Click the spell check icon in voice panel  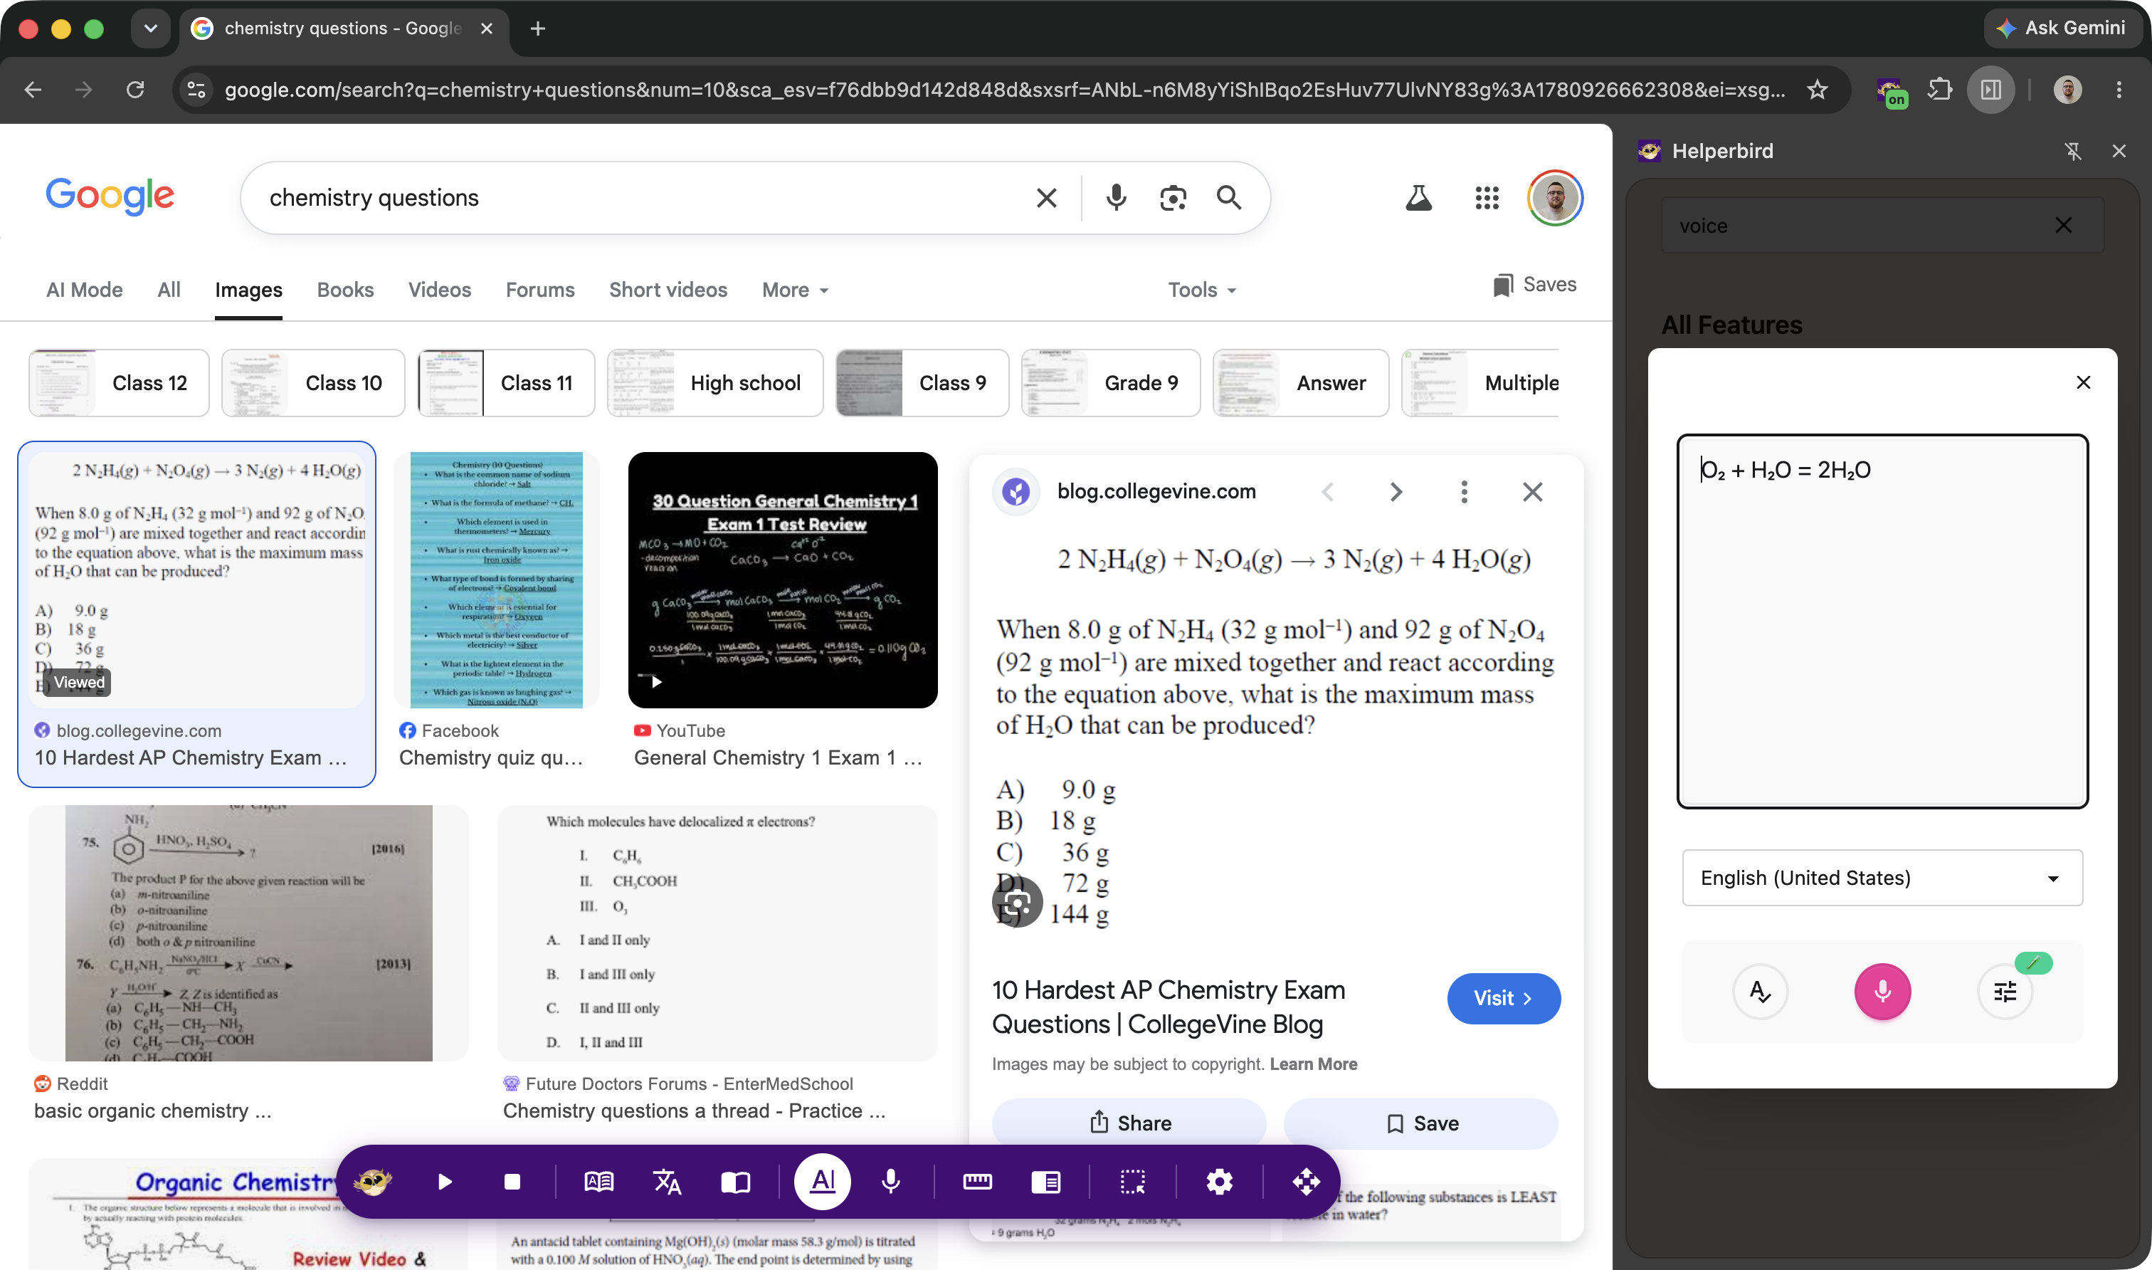click(1759, 991)
